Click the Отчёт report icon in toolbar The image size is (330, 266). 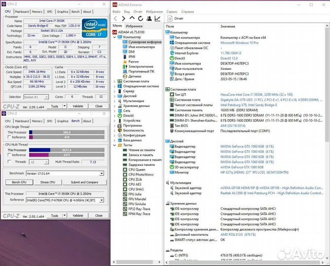(x=170, y=19)
